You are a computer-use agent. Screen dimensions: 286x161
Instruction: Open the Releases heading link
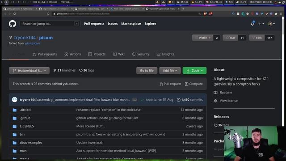click(222, 117)
